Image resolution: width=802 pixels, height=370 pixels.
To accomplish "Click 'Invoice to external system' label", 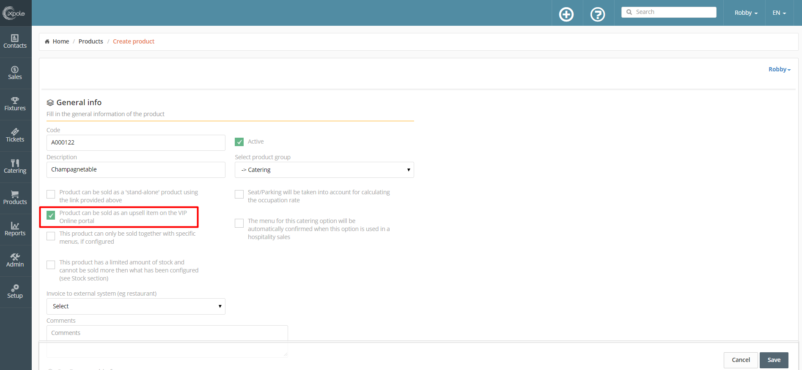I will tap(102, 294).
